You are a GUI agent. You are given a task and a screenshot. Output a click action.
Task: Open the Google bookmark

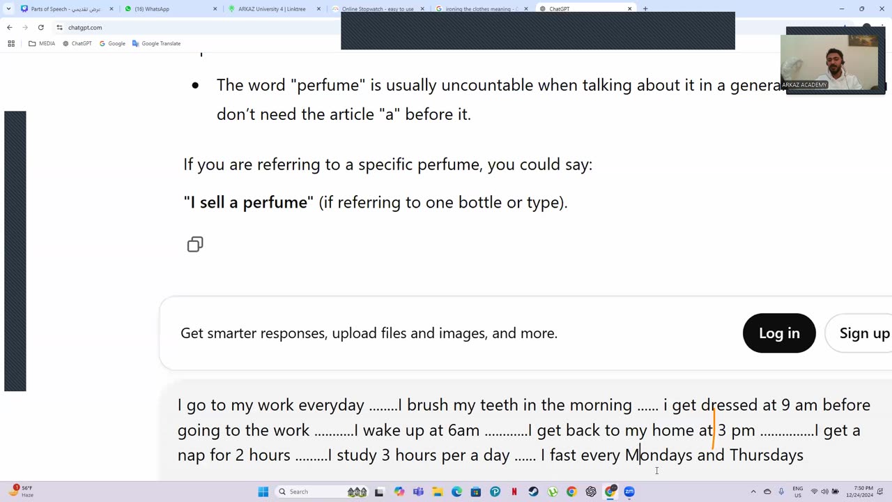pos(112,43)
